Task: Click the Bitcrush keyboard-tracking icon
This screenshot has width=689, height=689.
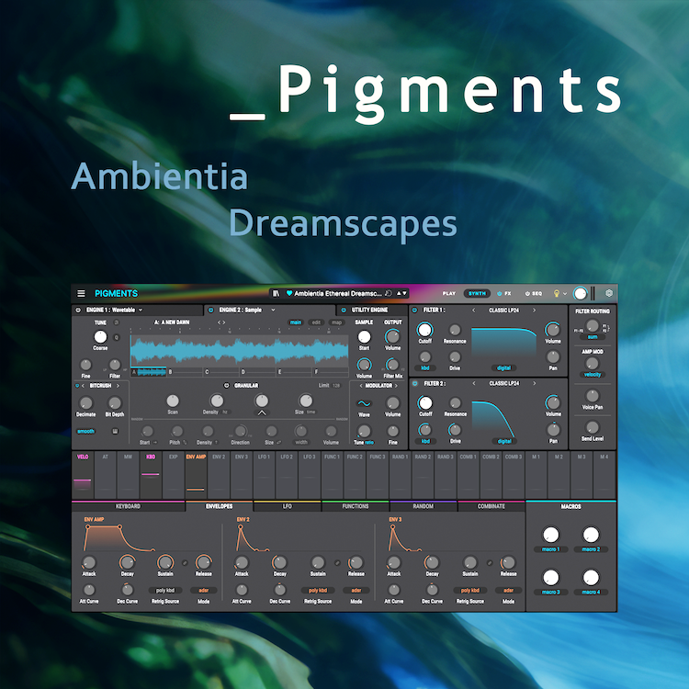Action: [115, 432]
